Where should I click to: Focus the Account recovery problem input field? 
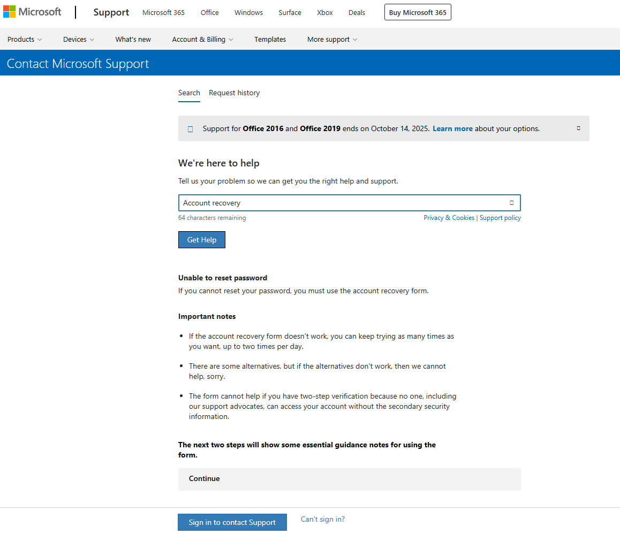(x=349, y=203)
